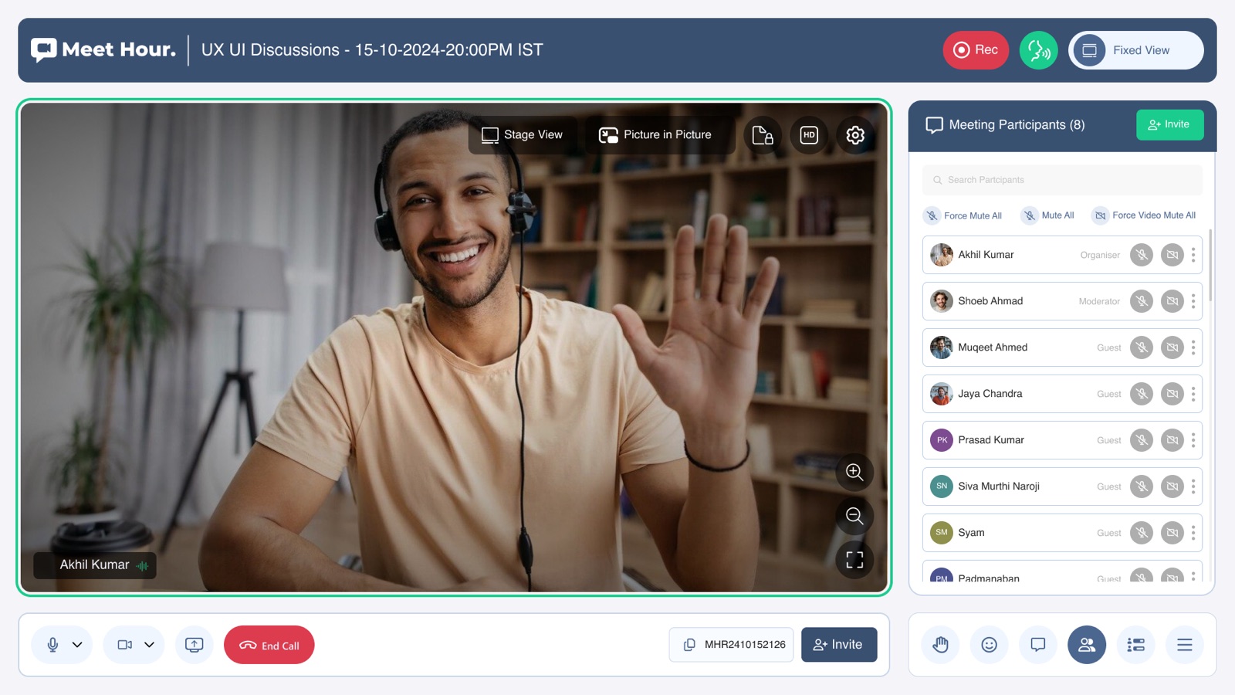
Task: Open more options for Prasad Kumar
Action: [x=1193, y=440]
